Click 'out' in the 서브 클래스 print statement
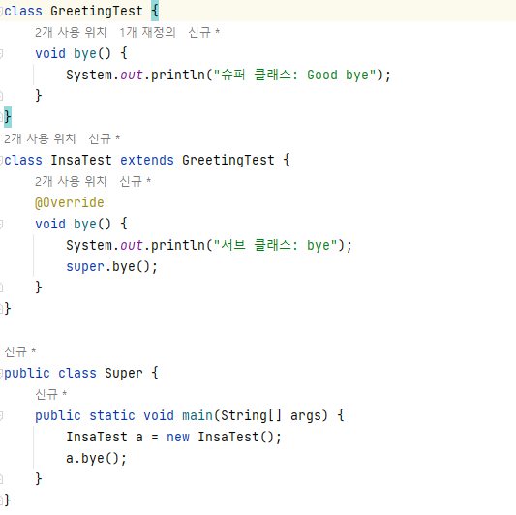The image size is (516, 515). coord(132,246)
